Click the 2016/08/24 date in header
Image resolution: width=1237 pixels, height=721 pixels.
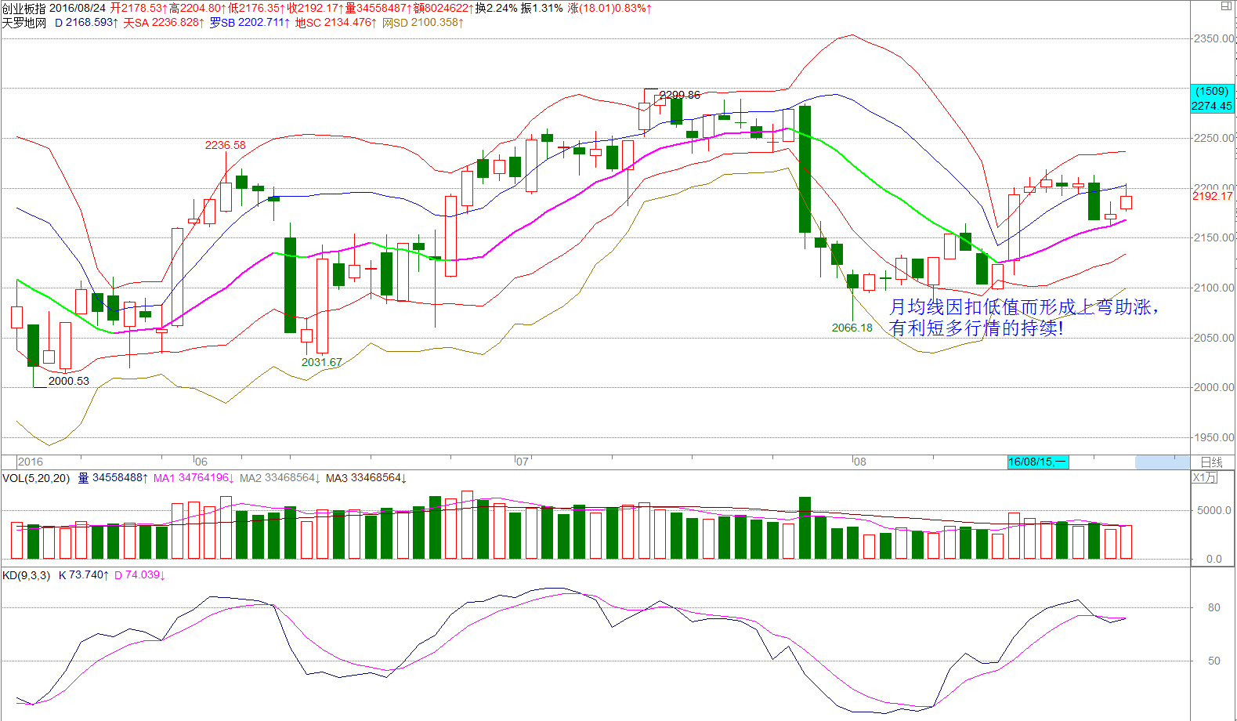[78, 8]
